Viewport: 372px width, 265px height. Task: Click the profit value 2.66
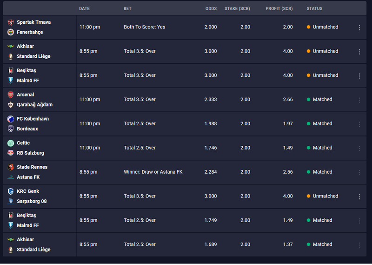click(x=288, y=100)
